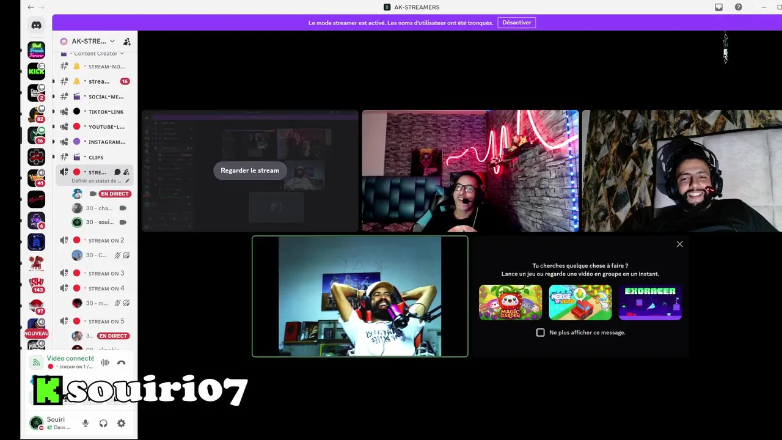Click EN DIRECT badge under active stream channel
782x440 pixels.
[x=115, y=194]
